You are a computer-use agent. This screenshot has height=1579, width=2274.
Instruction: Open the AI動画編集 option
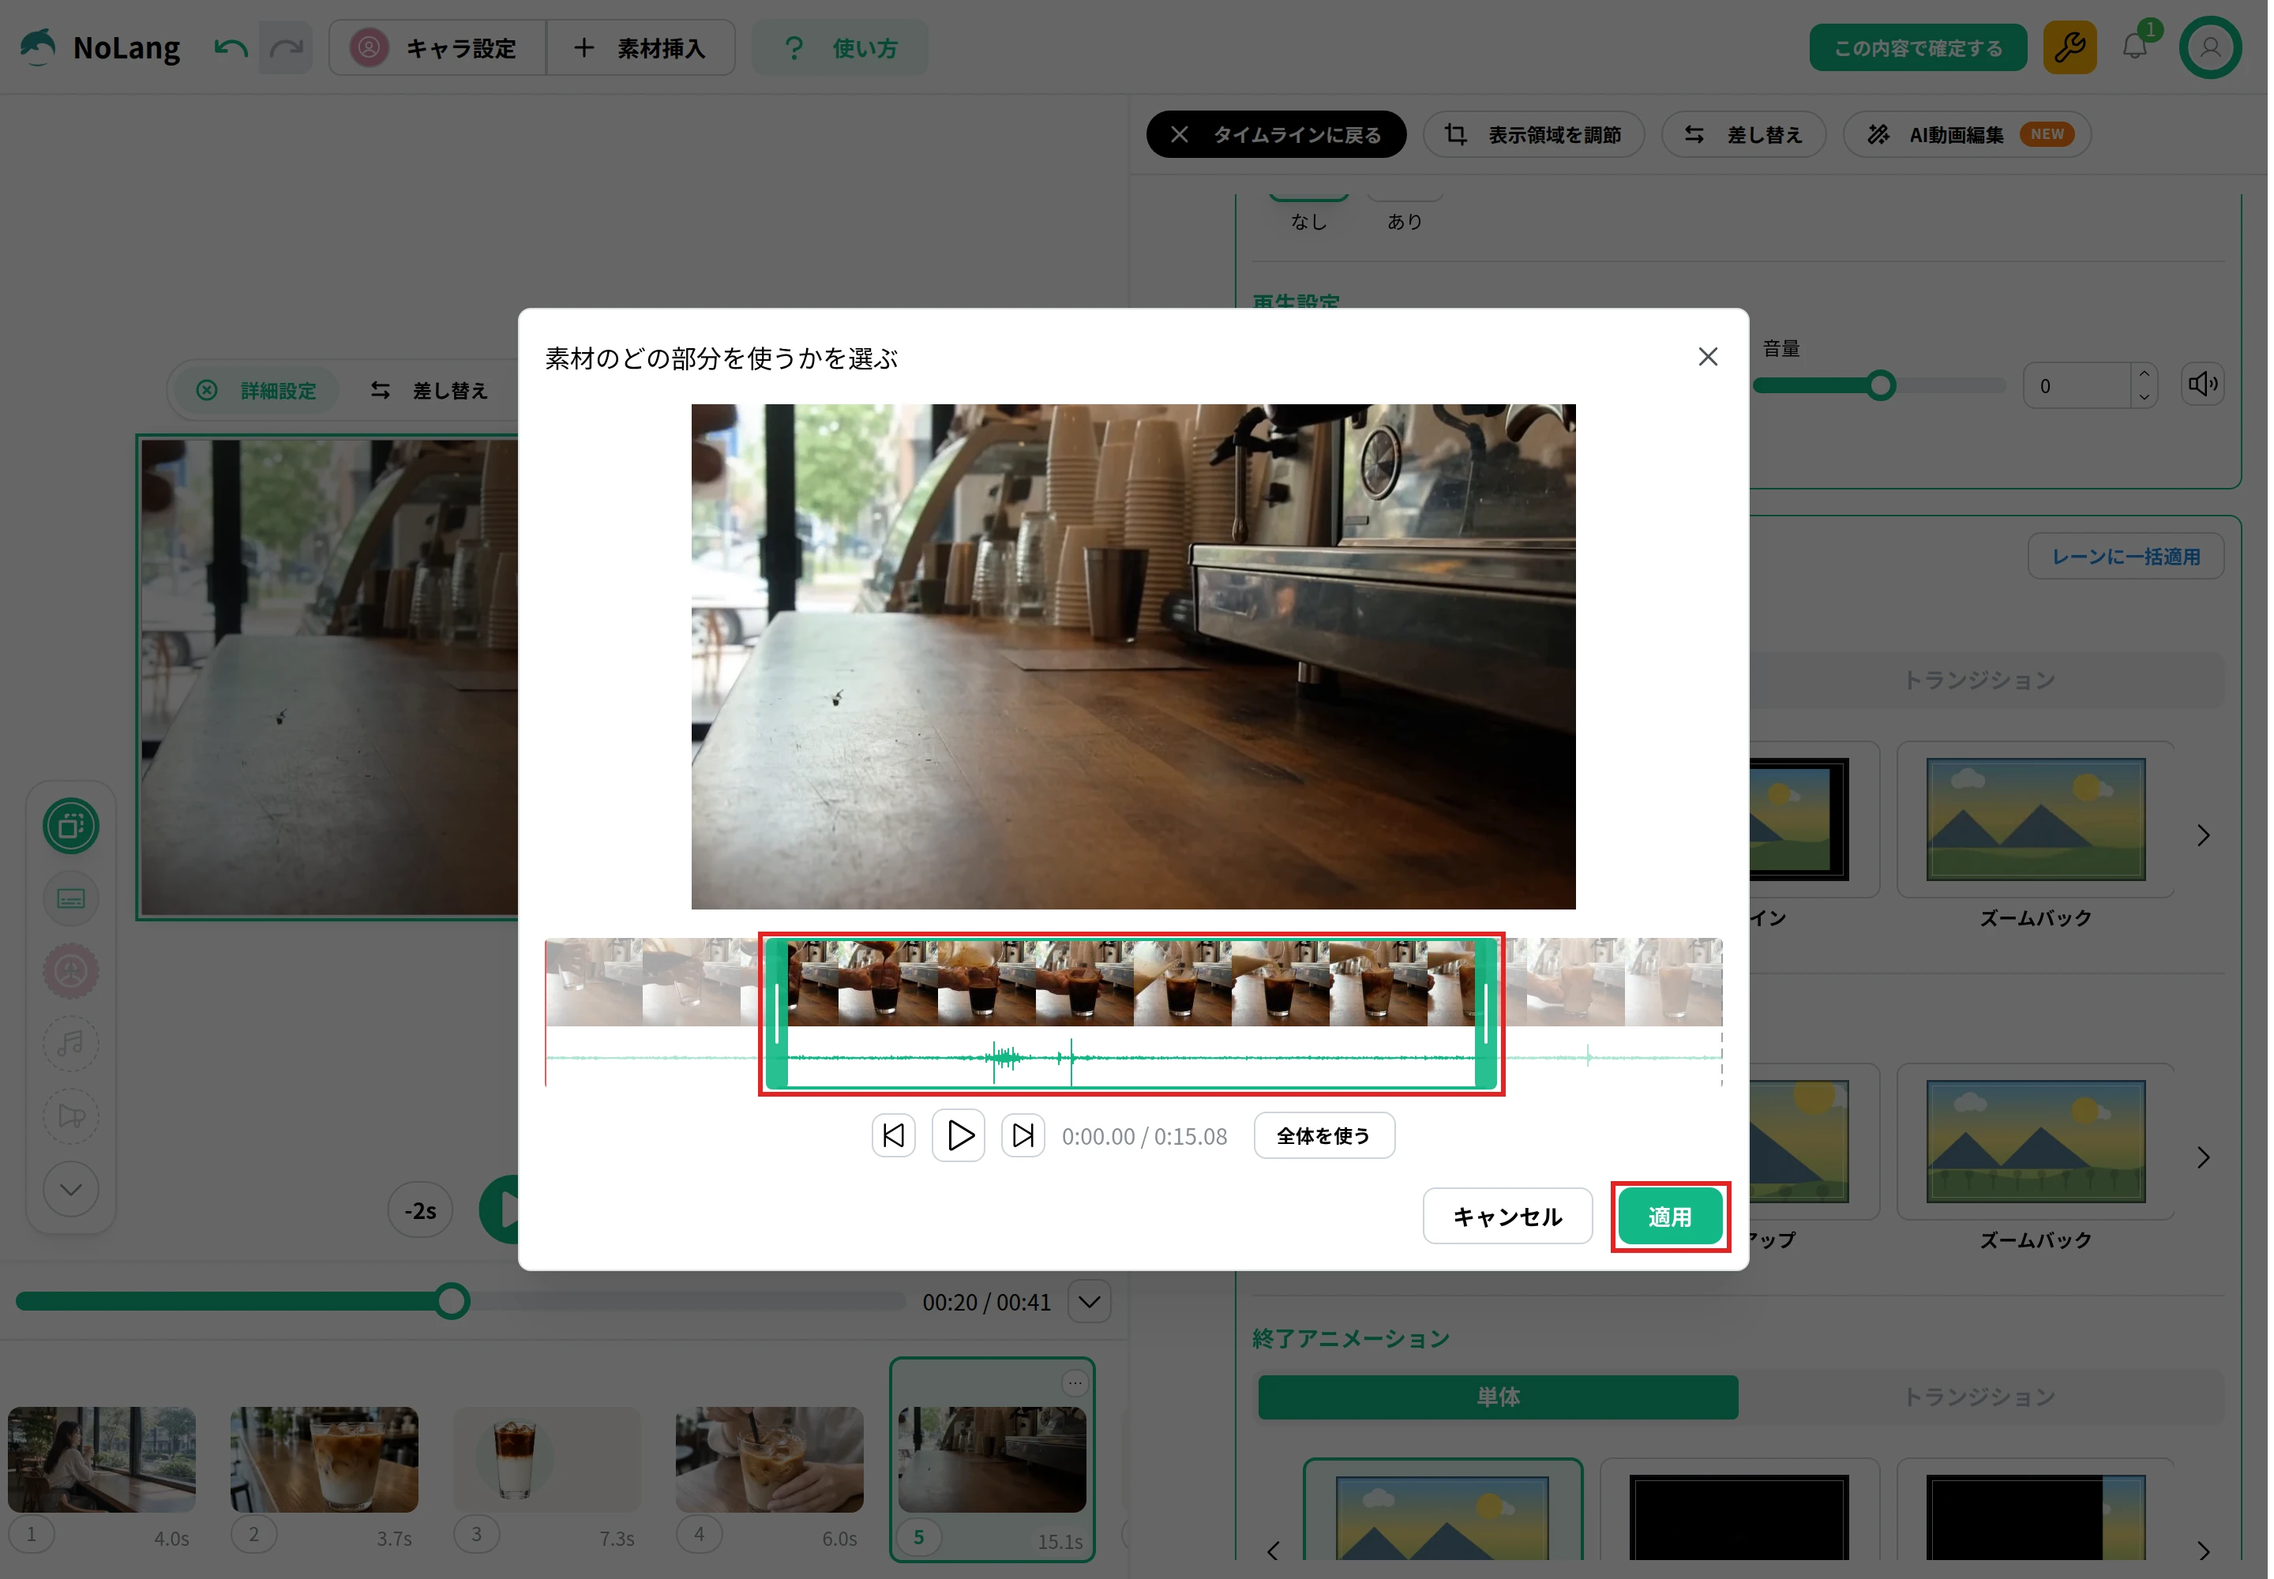click(1967, 134)
